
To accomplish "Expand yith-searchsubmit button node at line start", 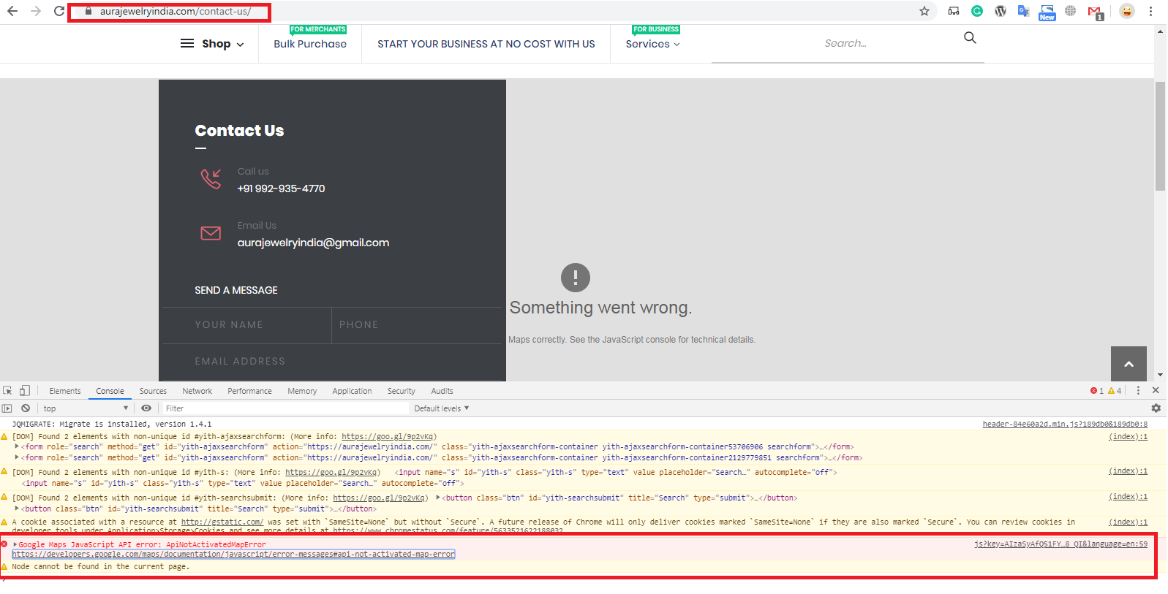I will [17, 509].
